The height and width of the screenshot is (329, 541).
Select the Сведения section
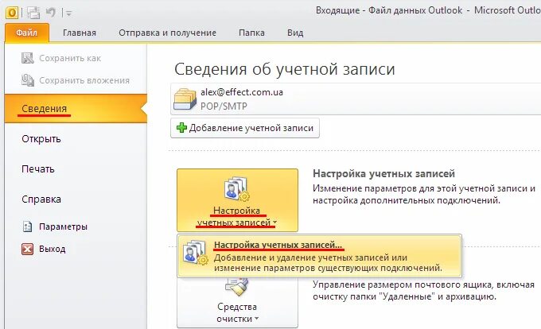click(76, 109)
